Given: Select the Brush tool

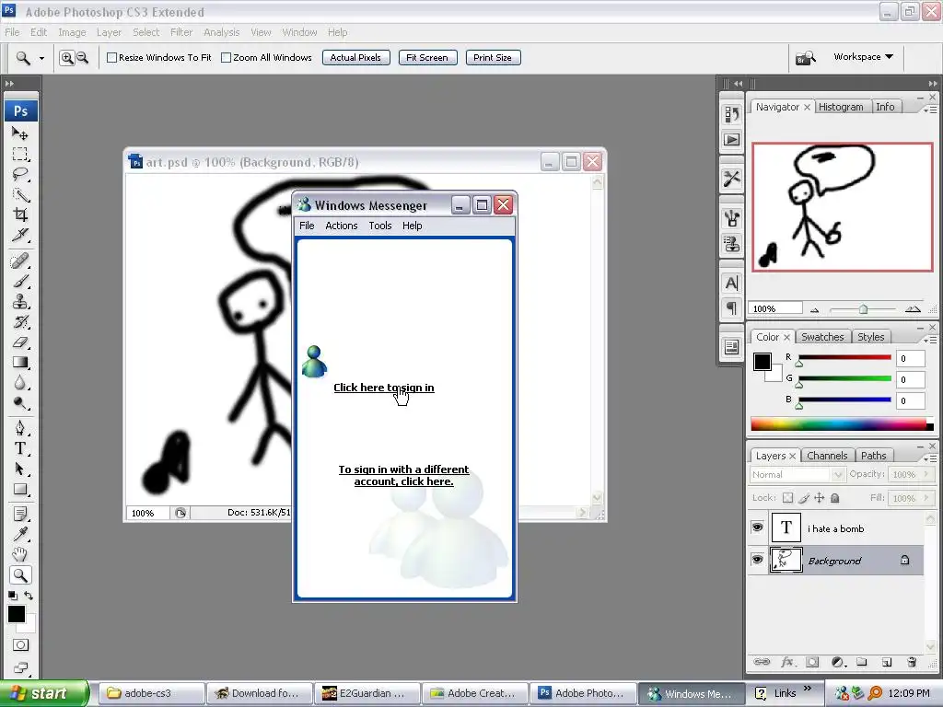Looking at the screenshot, I should tap(20, 281).
